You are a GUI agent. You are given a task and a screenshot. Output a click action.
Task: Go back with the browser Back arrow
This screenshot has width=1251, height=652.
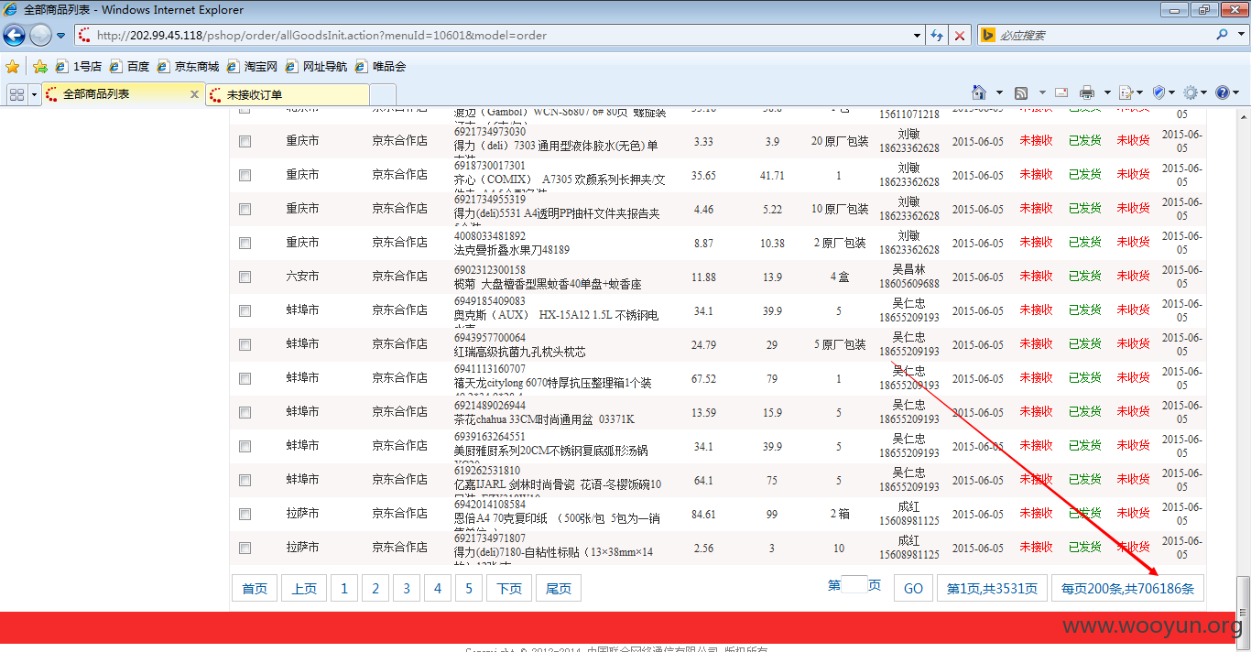coord(14,36)
